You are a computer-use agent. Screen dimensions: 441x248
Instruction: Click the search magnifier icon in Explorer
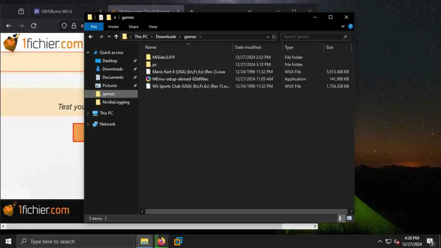point(345,37)
